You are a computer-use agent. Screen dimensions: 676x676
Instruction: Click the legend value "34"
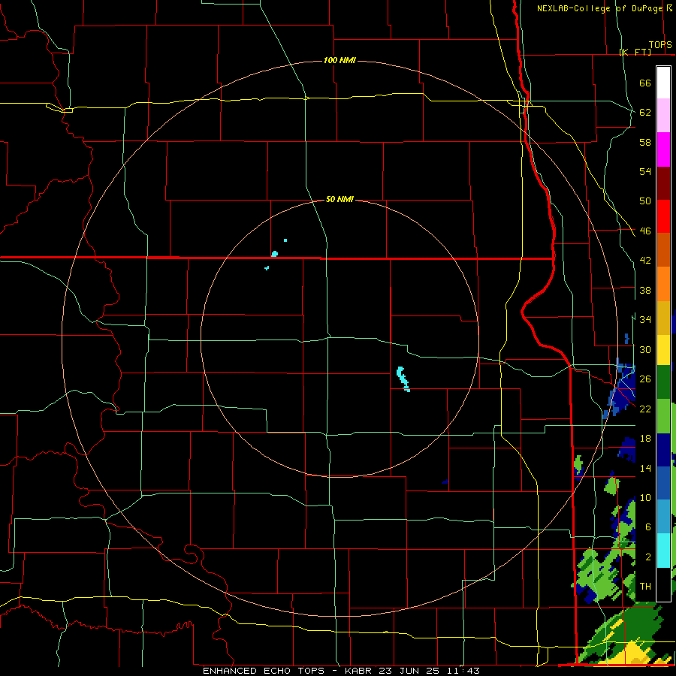point(645,319)
